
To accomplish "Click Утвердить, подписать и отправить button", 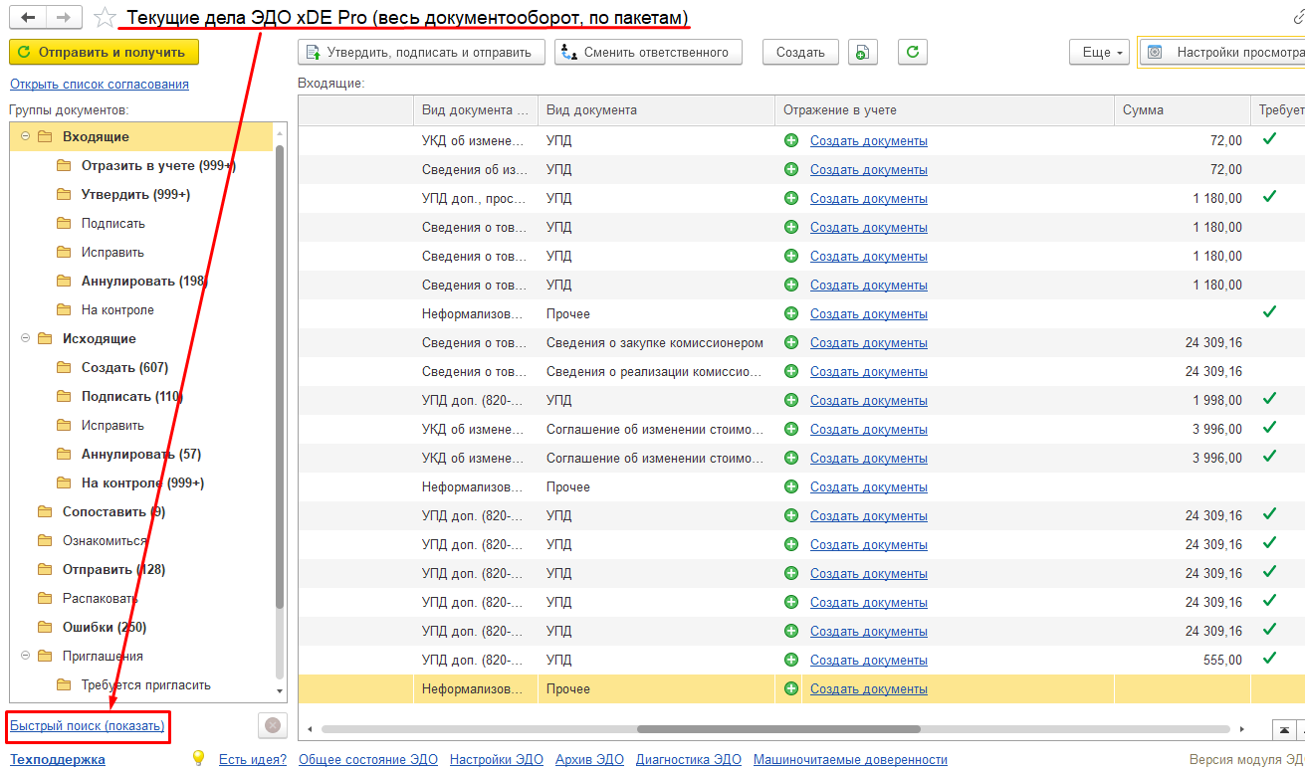I will (422, 53).
